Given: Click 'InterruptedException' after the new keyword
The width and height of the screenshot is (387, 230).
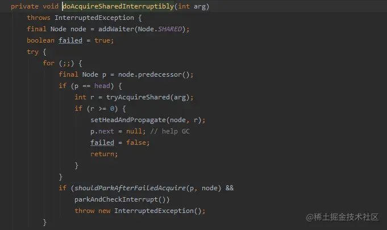Looking at the screenshot, I should coord(154,211).
